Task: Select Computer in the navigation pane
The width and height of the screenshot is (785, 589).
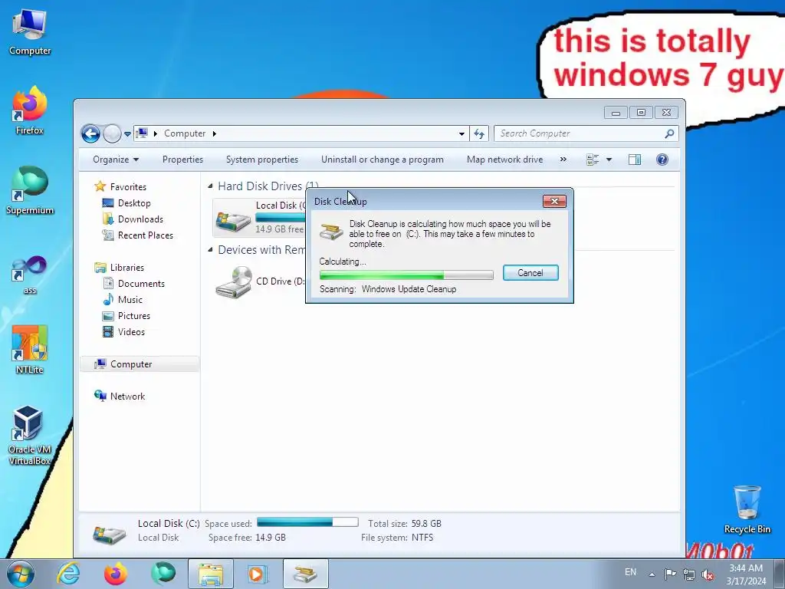Action: coord(140,364)
